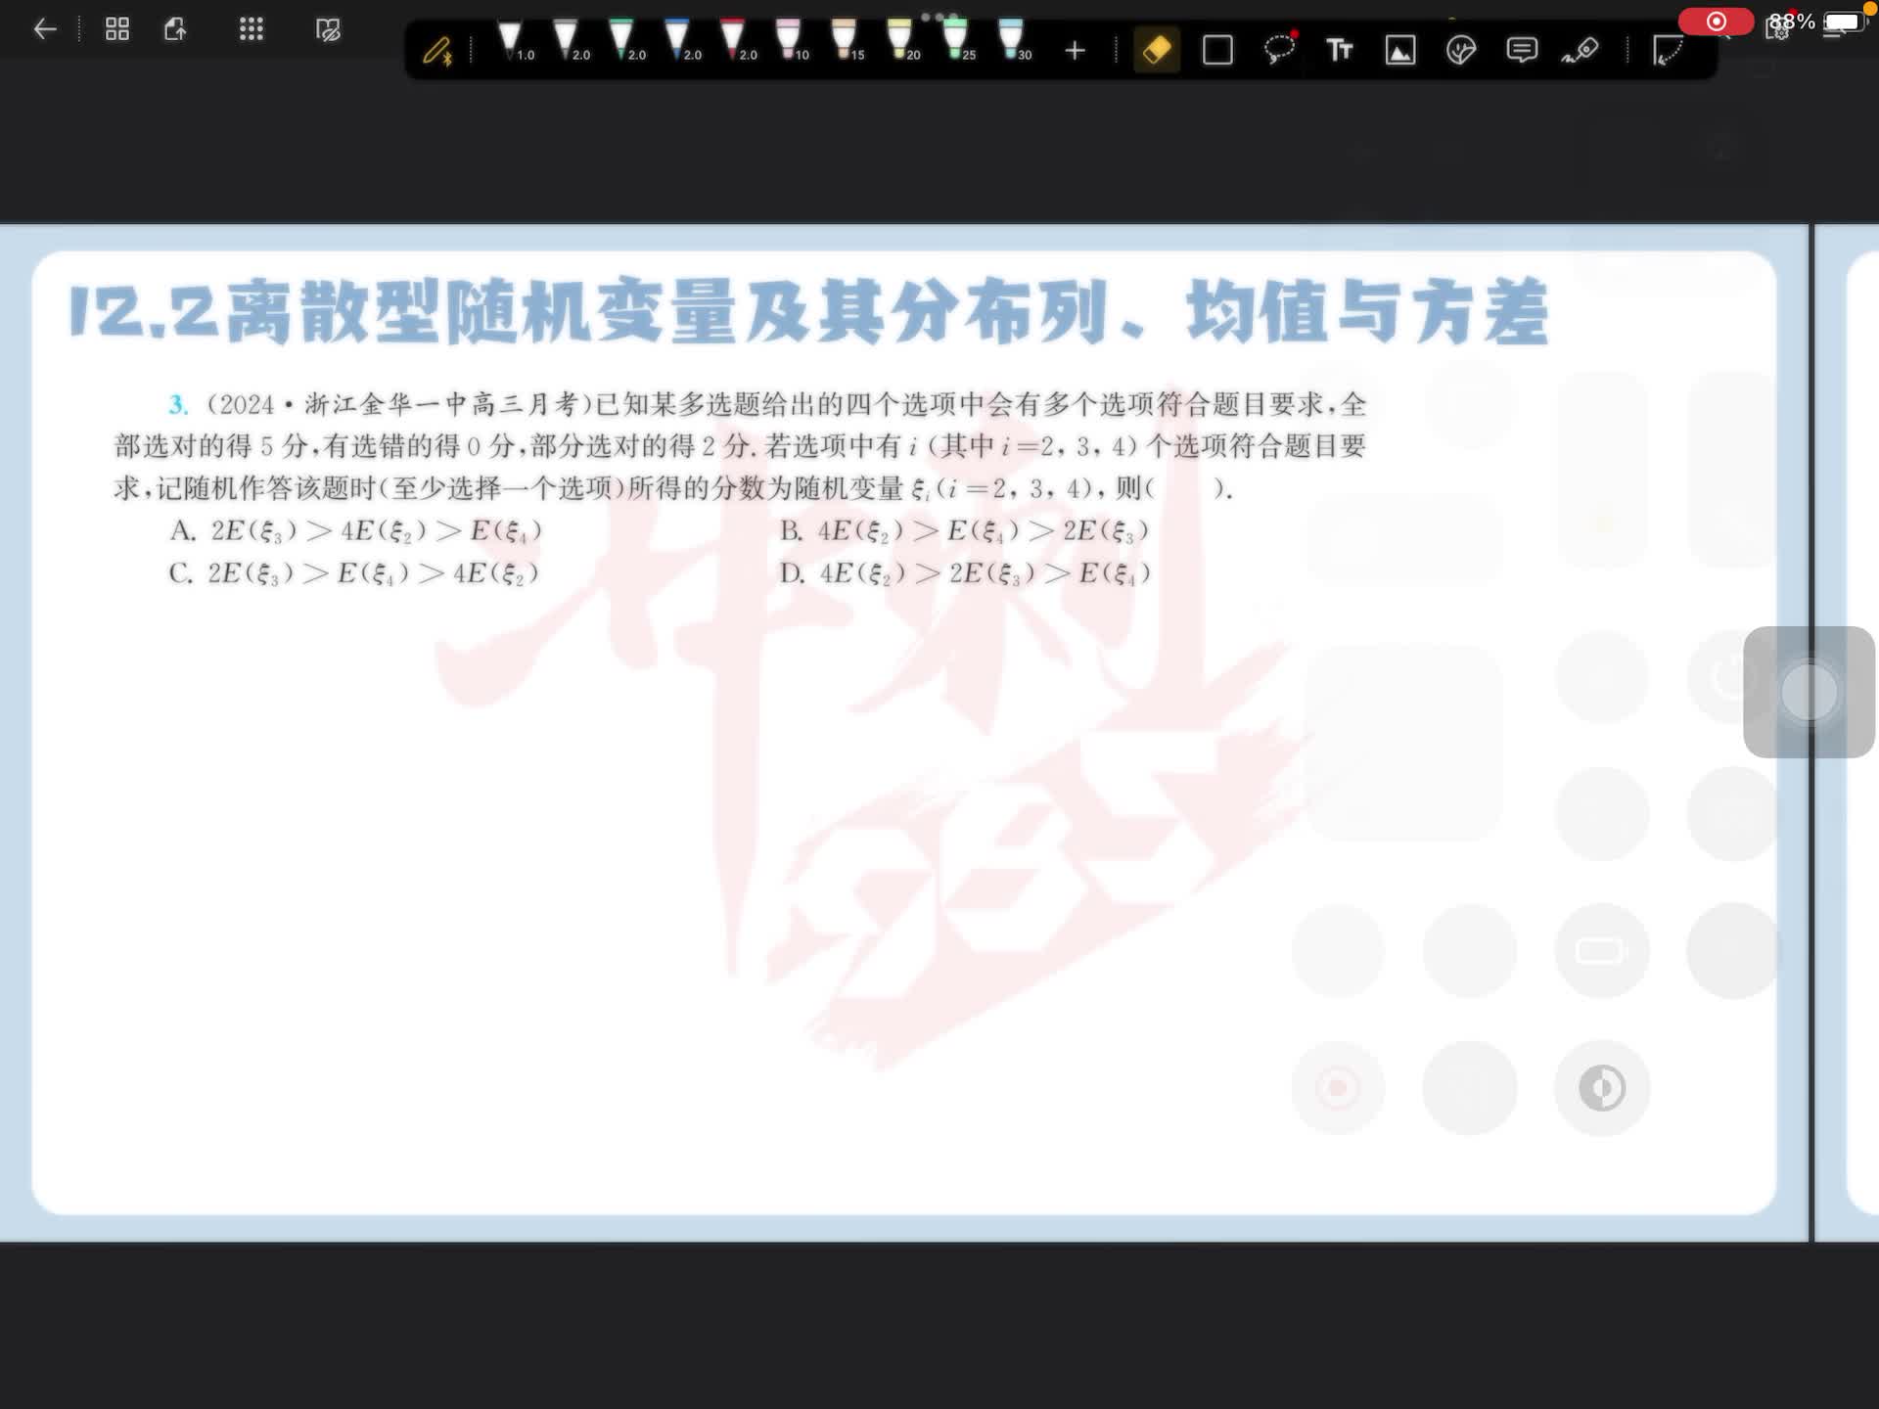Image resolution: width=1879 pixels, height=1409 pixels.
Task: Select the lasso selection tool
Action: (x=1279, y=49)
